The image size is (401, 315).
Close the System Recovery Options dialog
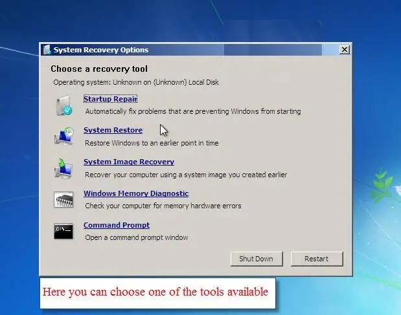(345, 50)
